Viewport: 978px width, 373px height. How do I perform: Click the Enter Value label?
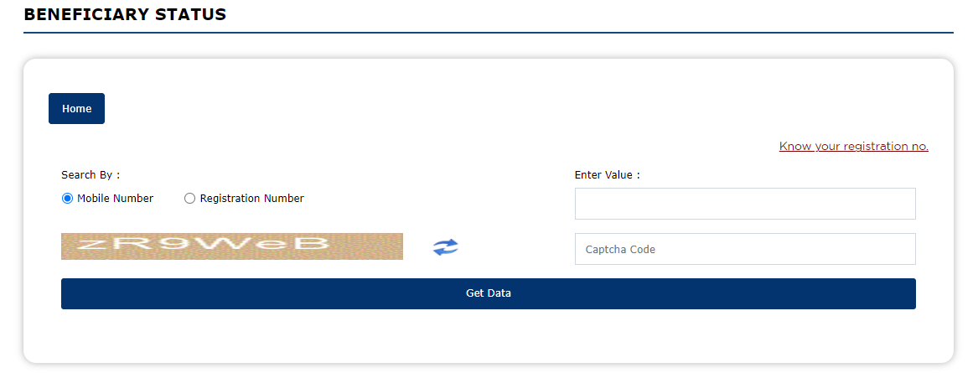tap(608, 175)
